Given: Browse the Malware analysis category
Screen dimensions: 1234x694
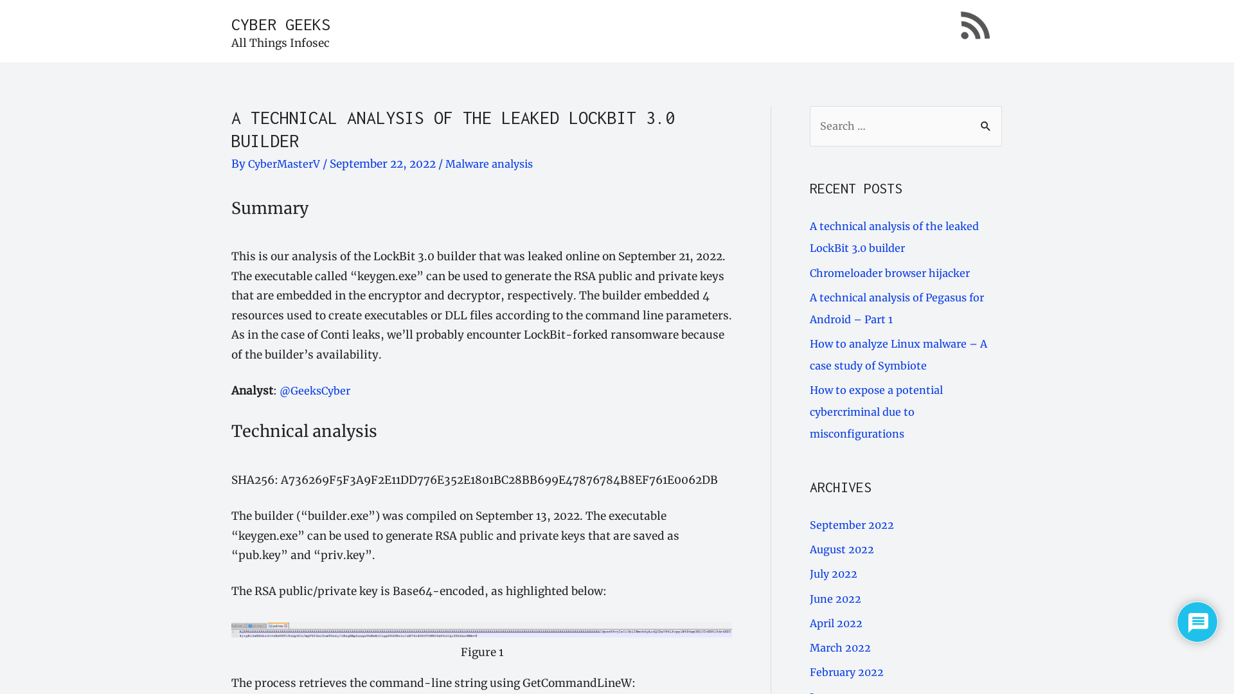Looking at the screenshot, I should pos(488,164).
